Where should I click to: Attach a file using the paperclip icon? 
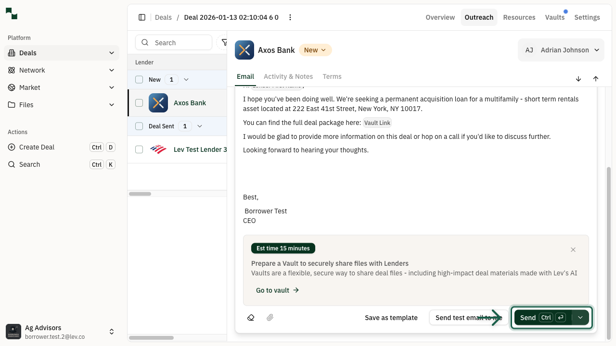tap(270, 318)
